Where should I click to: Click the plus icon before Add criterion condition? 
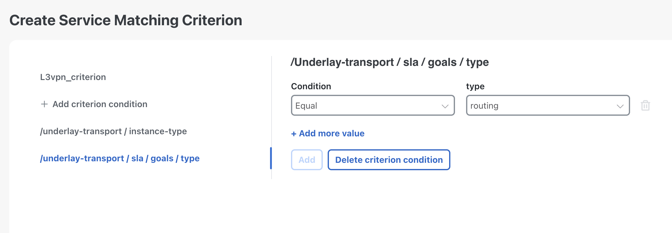[44, 104]
